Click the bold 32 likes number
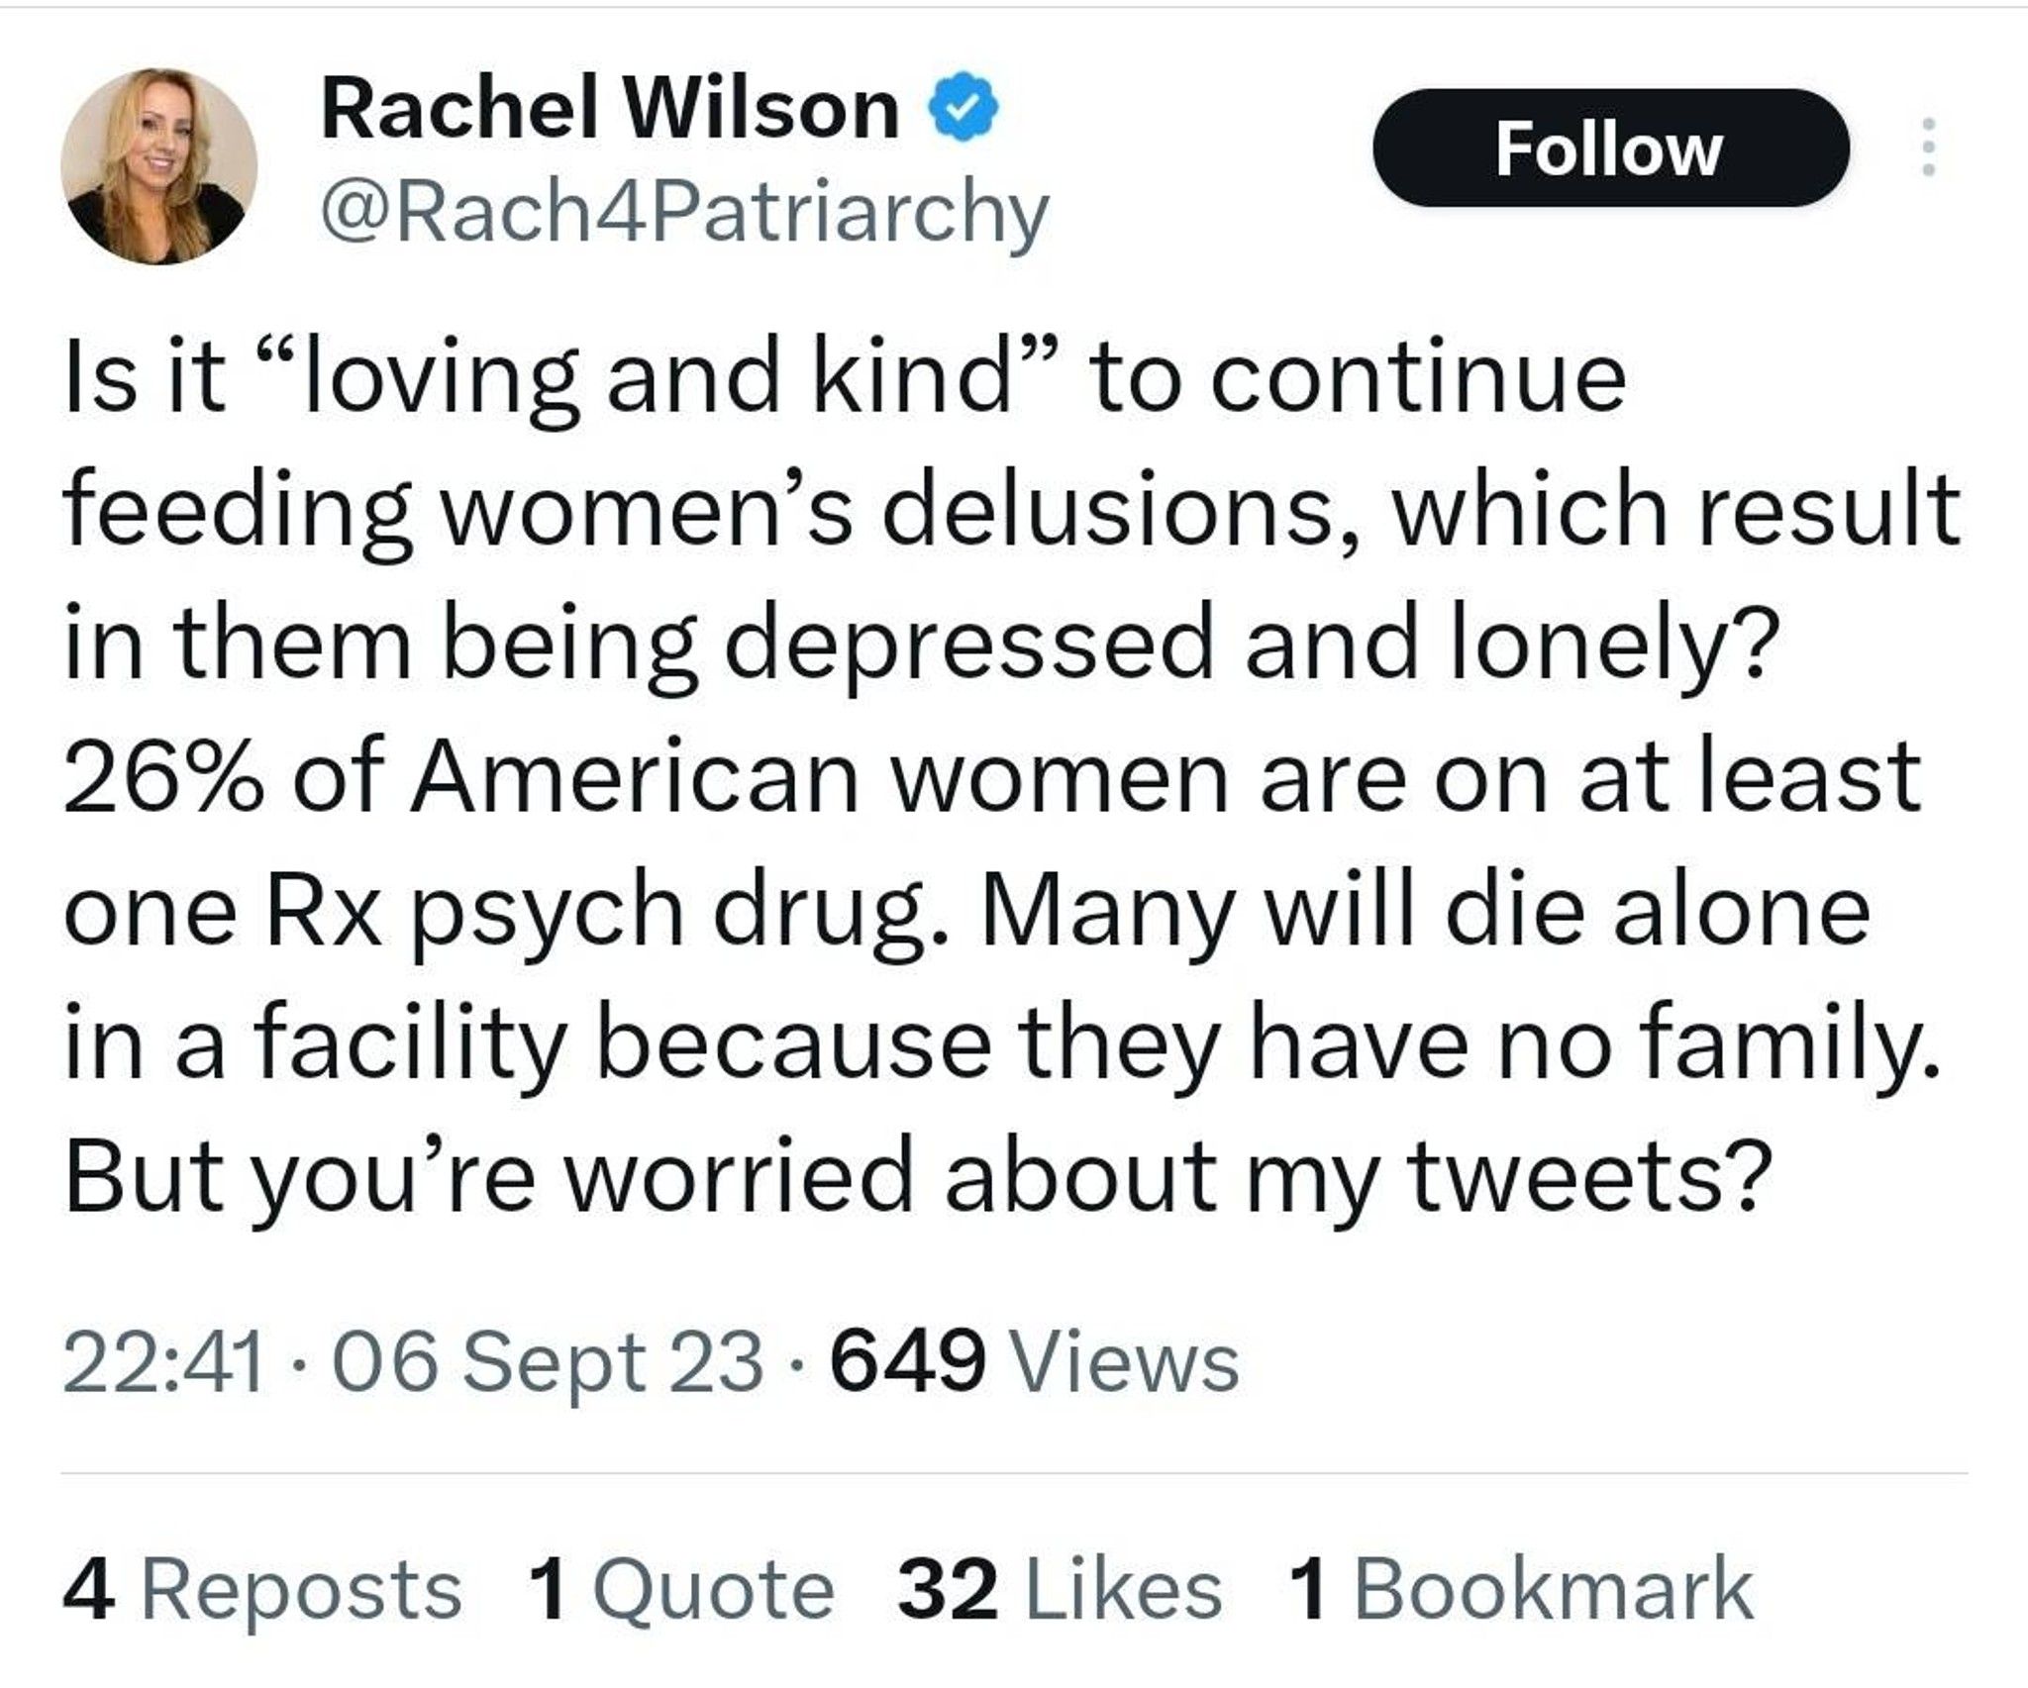 click(948, 1591)
